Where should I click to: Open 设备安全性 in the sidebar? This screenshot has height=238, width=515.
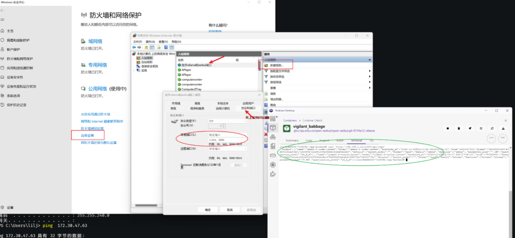15,77
